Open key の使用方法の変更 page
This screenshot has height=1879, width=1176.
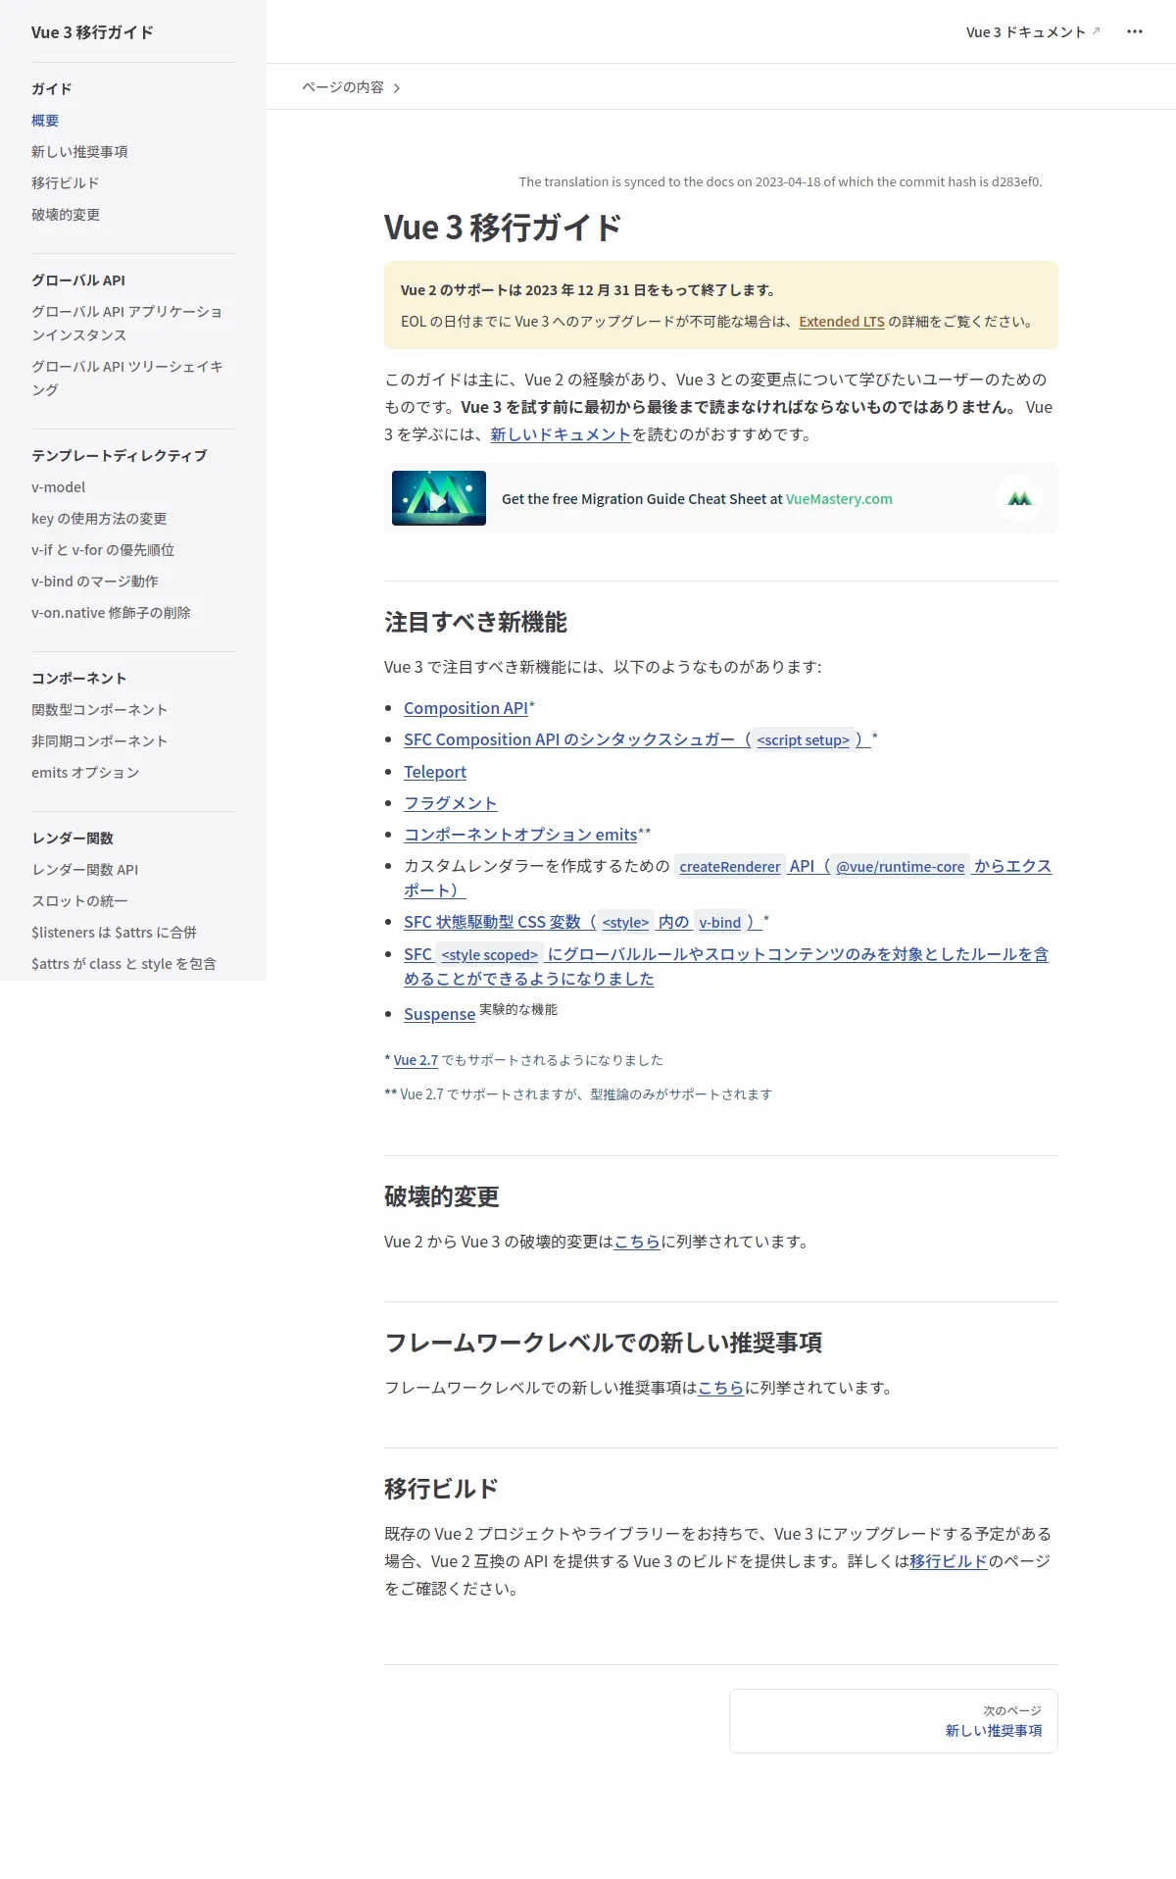99,519
